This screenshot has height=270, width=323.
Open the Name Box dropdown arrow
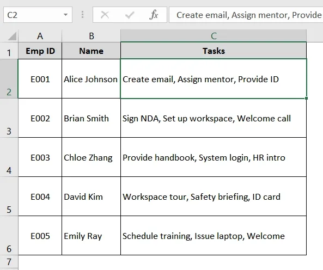click(65, 15)
